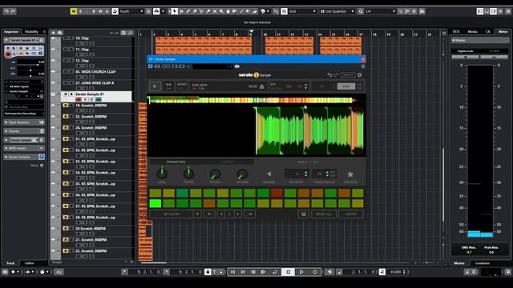The width and height of the screenshot is (513, 288).
Task: Click the Redo arrow in top toolbar
Action: click(x=13, y=11)
